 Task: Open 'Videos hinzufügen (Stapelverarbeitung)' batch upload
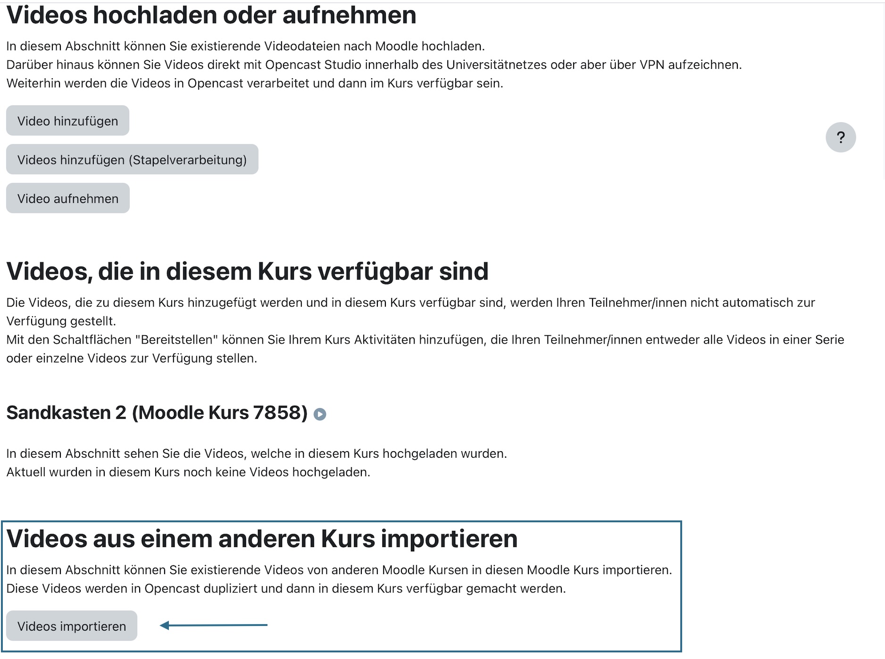click(x=132, y=159)
